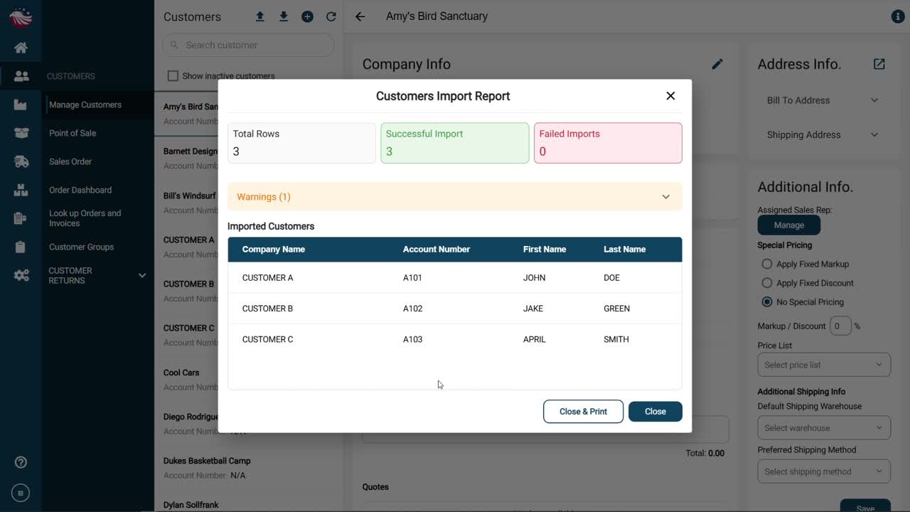Go to Customer Groups in sidebar
This screenshot has height=512, width=910.
[x=81, y=247]
